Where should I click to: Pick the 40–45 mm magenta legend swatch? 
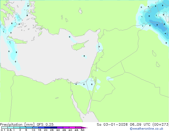[72, 128]
